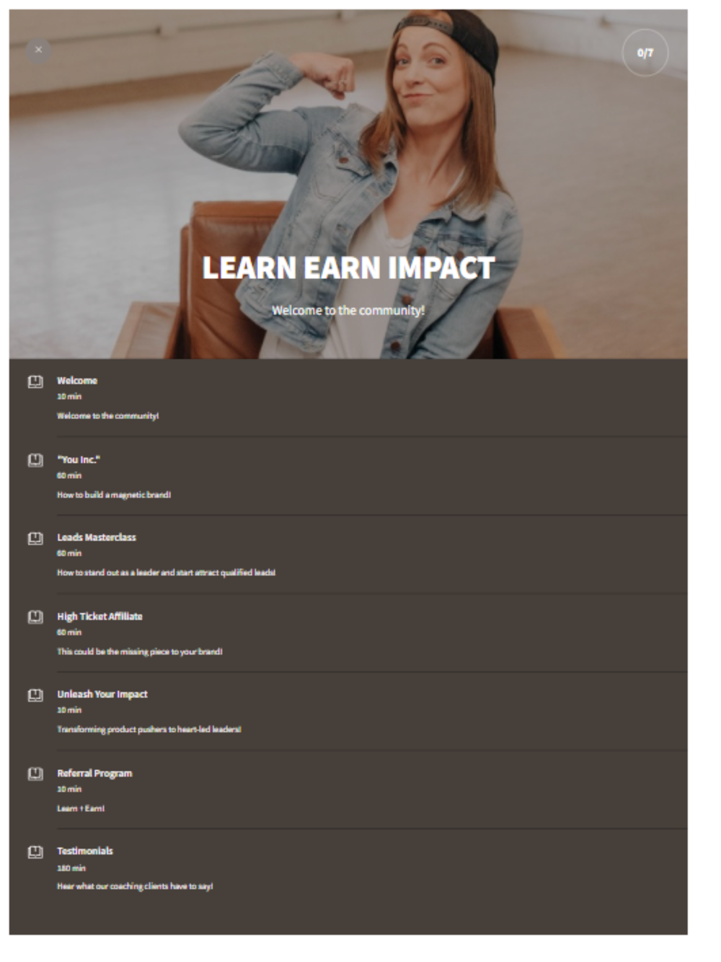Select the Unleash Your Impact lesson
The image size is (721, 962).
click(x=102, y=694)
